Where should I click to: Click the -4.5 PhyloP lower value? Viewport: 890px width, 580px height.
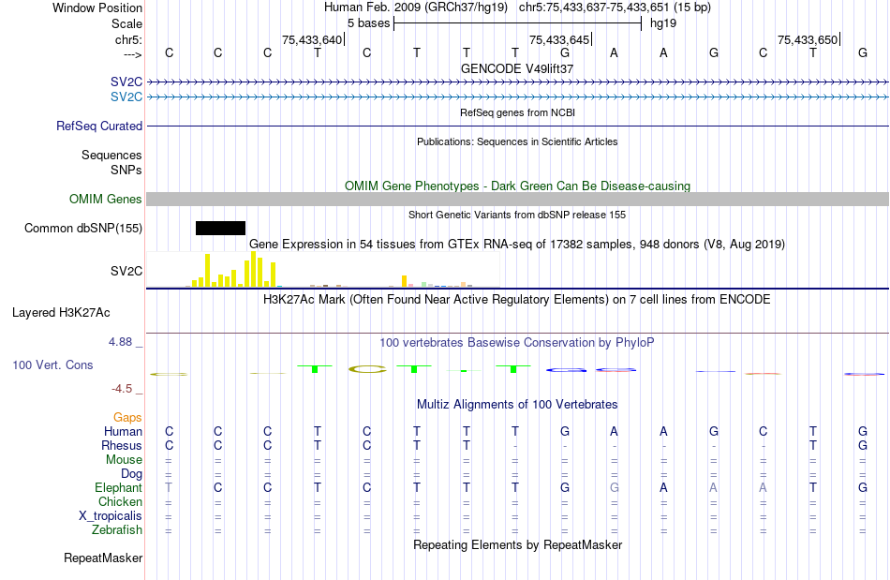pyautogui.click(x=122, y=388)
